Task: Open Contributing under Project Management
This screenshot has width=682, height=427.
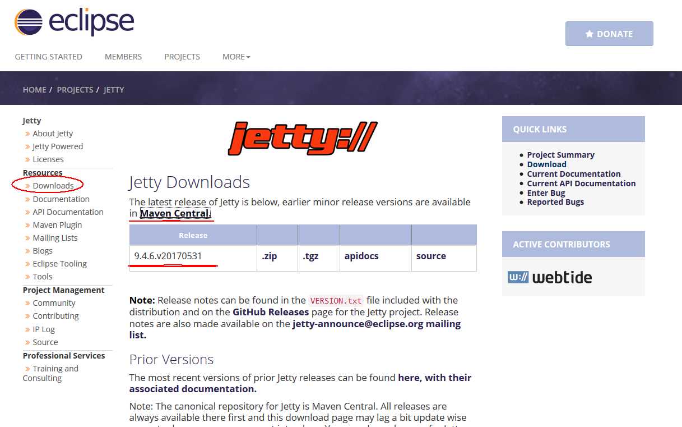Action: [55, 316]
